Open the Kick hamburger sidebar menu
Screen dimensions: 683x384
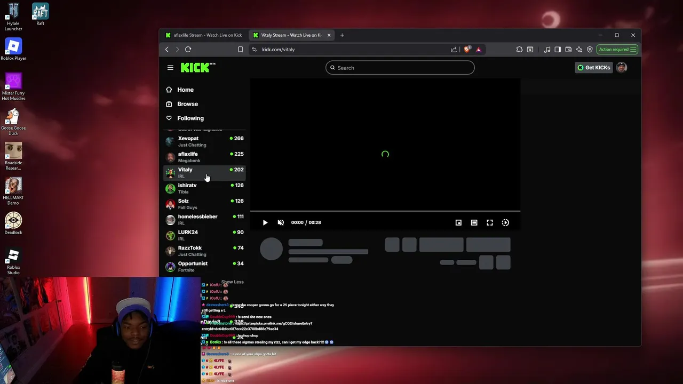(170, 68)
